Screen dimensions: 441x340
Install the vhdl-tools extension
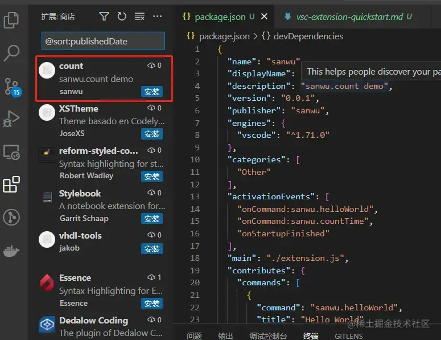click(152, 249)
